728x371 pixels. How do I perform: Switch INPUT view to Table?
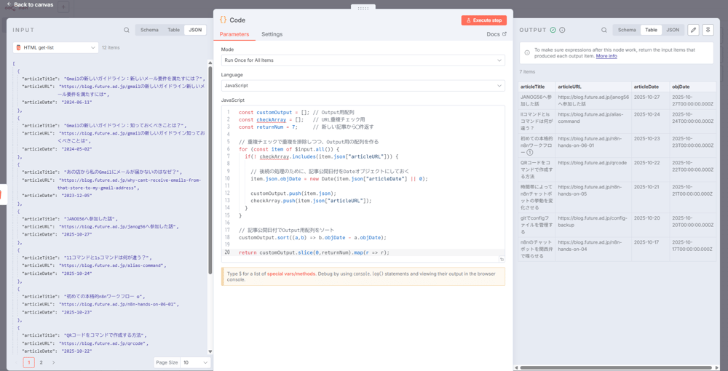coord(173,30)
